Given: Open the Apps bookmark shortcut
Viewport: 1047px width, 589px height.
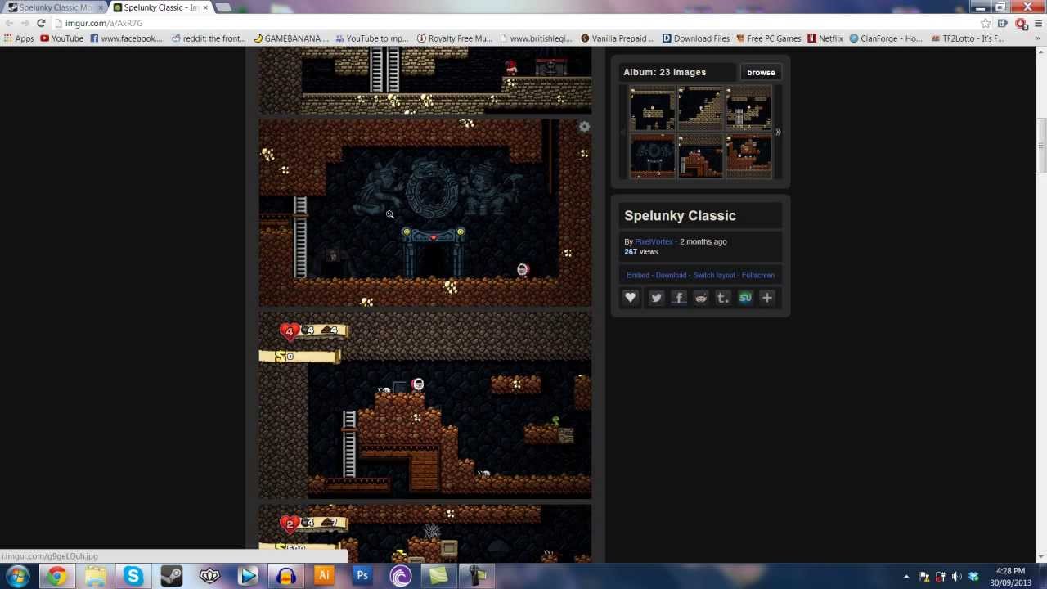Looking at the screenshot, I should (x=20, y=38).
